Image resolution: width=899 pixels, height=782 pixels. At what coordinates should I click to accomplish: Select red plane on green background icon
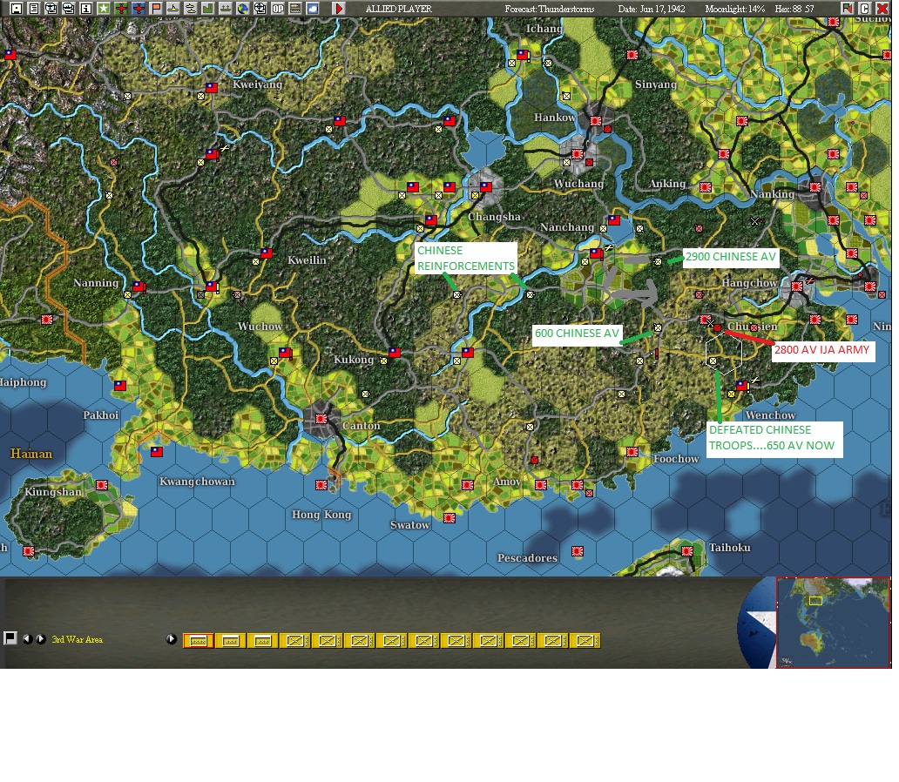click(x=121, y=8)
